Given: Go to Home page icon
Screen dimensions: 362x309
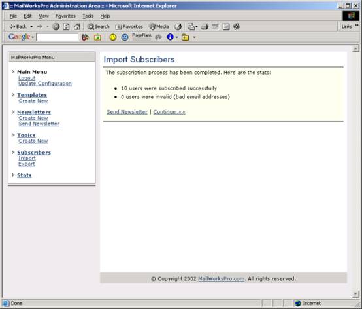Looking at the screenshot, I should pos(77,27).
